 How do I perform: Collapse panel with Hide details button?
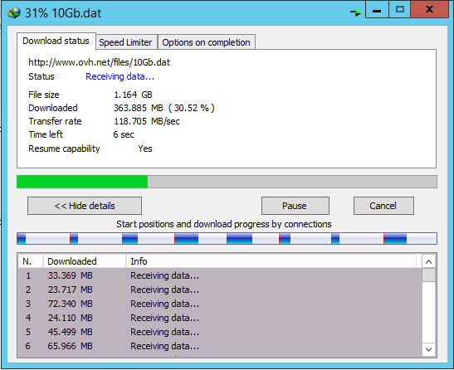tap(85, 206)
